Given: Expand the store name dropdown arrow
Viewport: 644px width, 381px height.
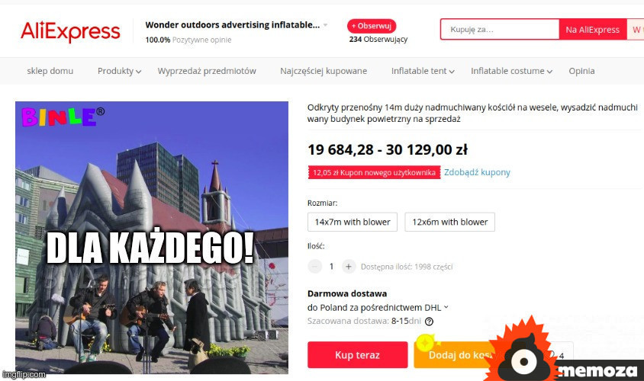Looking at the screenshot, I should [x=325, y=25].
